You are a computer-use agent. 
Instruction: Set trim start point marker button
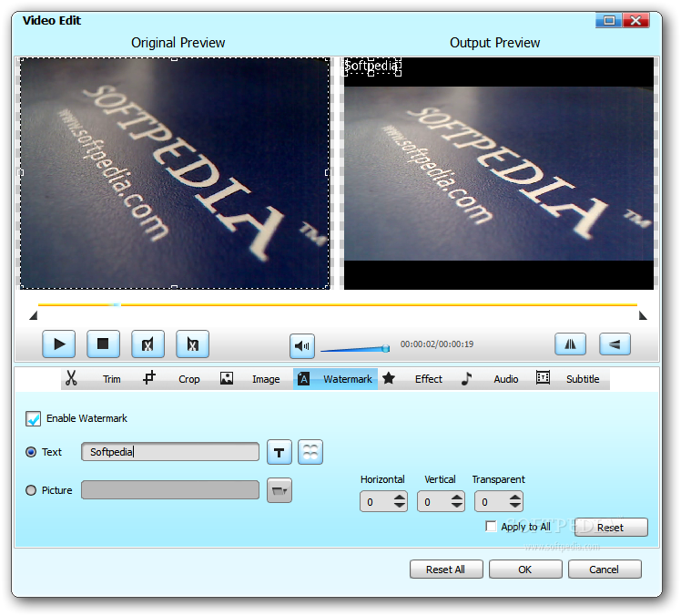(x=148, y=344)
